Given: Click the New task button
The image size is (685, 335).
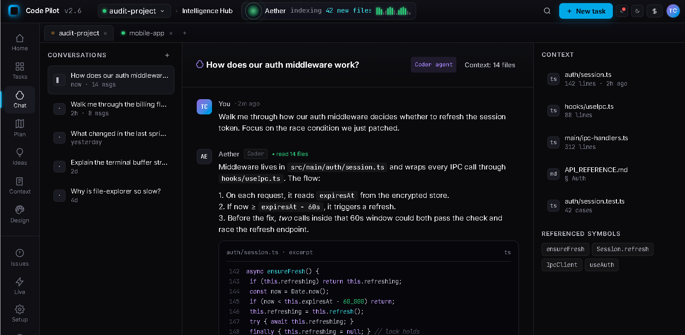Looking at the screenshot, I should [586, 11].
